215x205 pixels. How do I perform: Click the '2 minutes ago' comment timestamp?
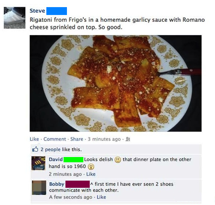(65, 174)
